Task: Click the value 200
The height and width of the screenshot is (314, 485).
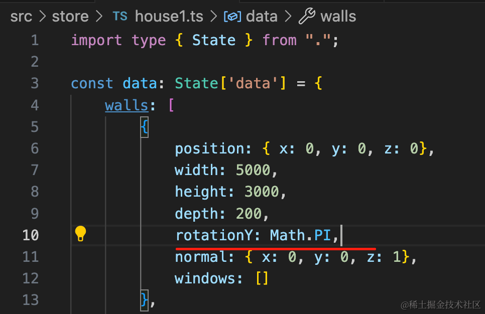Action: pos(249,214)
